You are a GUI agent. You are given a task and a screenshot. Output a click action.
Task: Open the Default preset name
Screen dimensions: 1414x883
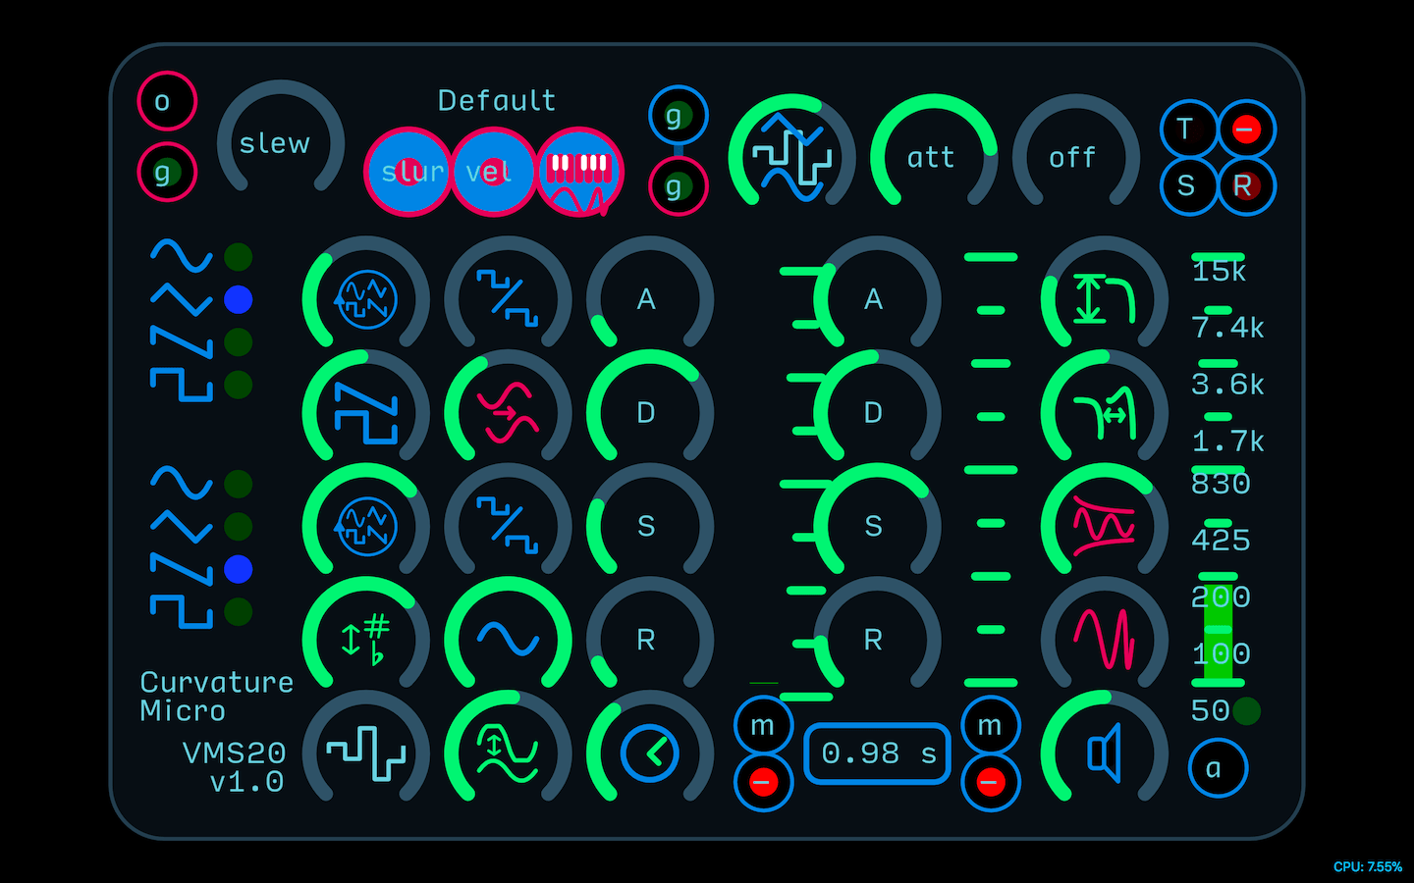pos(497,100)
